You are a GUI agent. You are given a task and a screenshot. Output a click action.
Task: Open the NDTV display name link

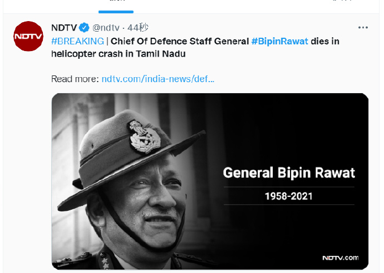(x=64, y=28)
